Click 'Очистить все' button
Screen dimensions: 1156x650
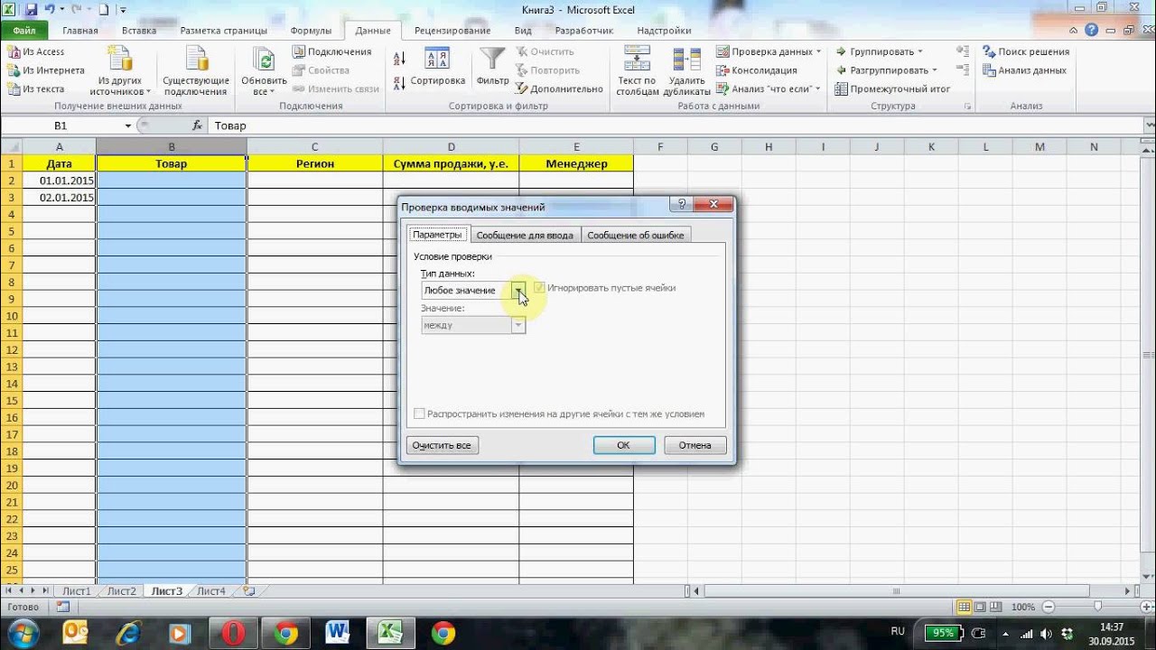(442, 445)
